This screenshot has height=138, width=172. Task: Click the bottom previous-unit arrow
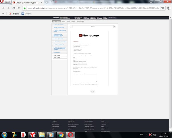click(x=92, y=91)
